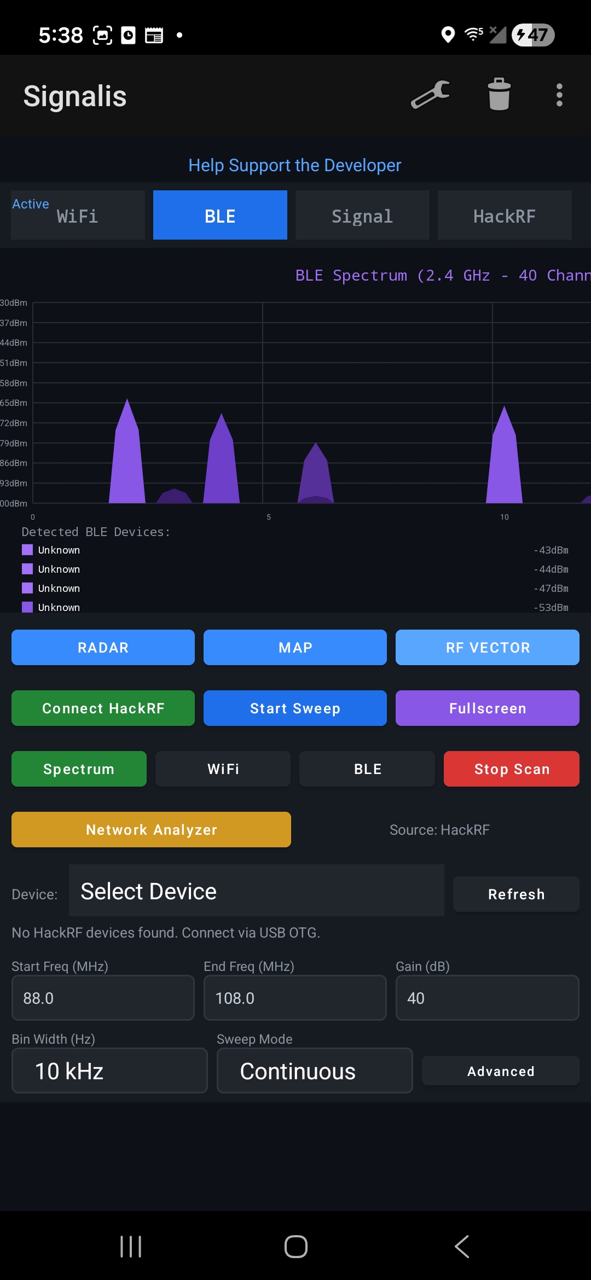Image resolution: width=591 pixels, height=1280 pixels.
Task: Open the RADAR view
Action: tap(103, 648)
